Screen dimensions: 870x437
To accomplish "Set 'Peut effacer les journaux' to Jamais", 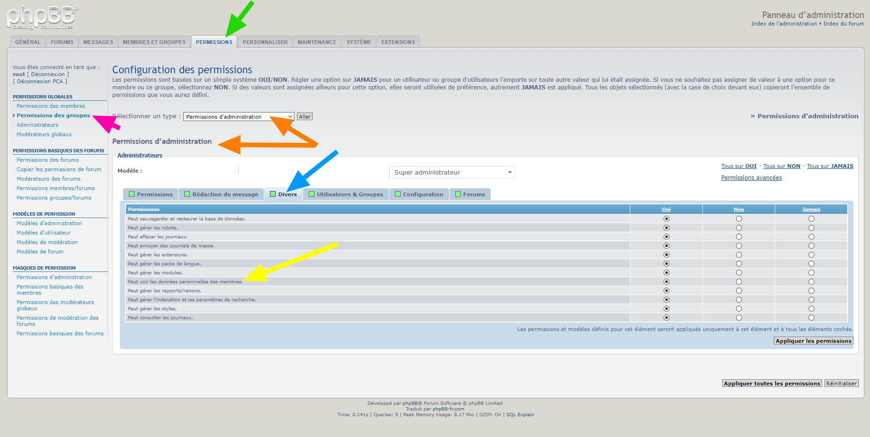I will (811, 237).
